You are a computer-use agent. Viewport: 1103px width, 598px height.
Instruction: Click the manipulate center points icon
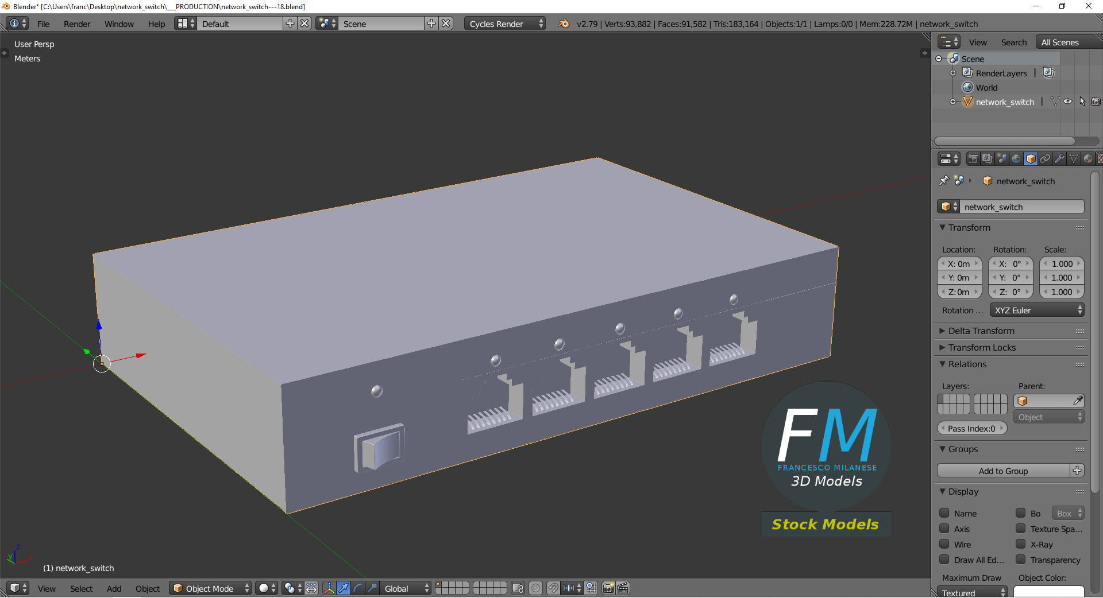click(x=311, y=588)
